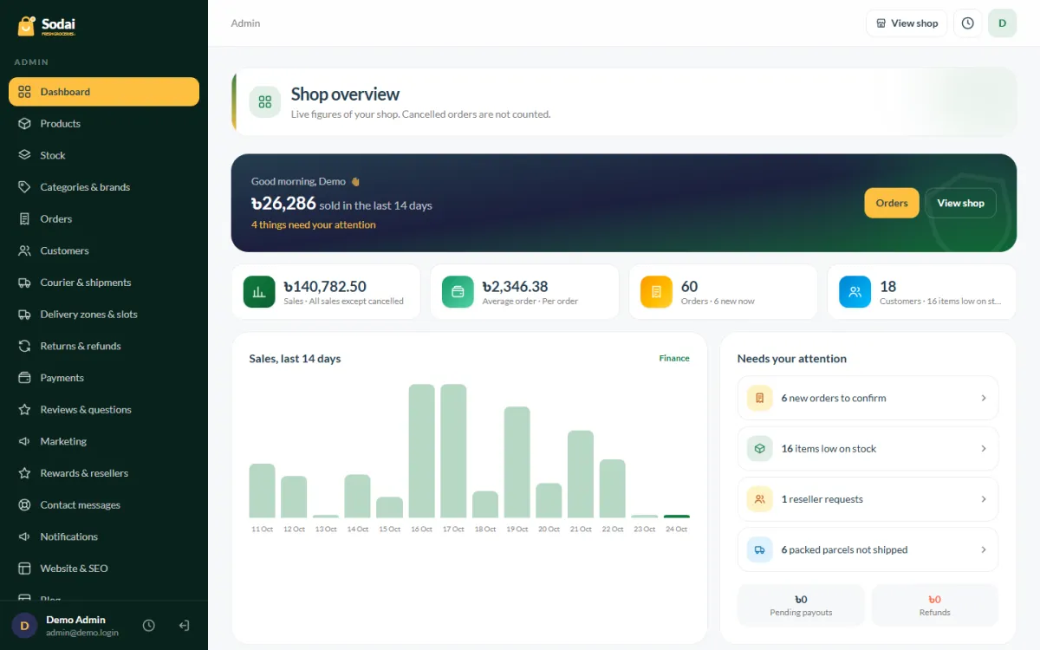
Task: Navigate to Customers section
Action: 104,250
